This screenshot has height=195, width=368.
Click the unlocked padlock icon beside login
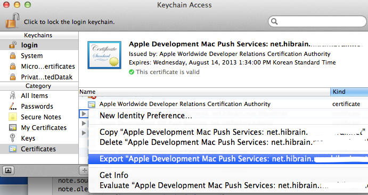(13, 45)
